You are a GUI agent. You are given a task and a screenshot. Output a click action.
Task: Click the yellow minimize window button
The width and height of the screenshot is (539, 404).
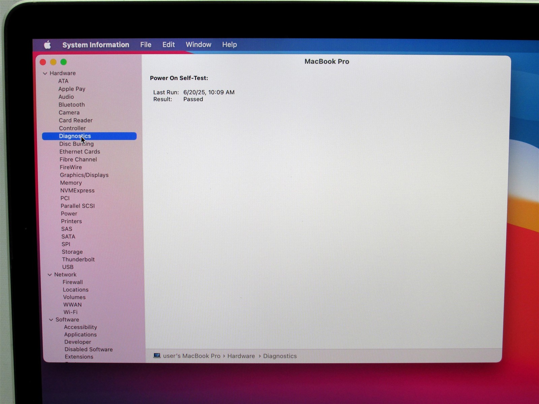click(53, 62)
